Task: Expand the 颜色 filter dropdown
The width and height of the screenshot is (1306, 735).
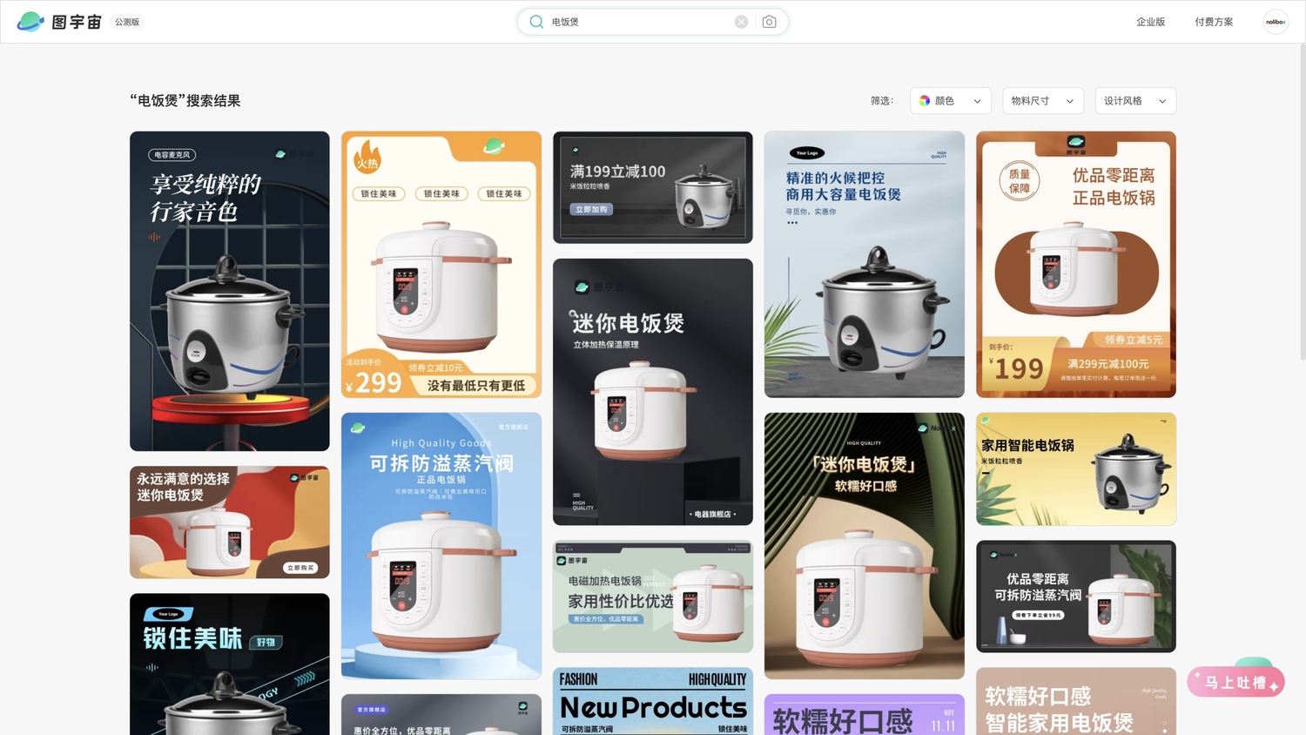Action: coord(951,101)
